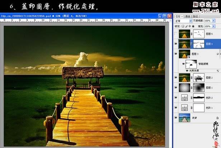Click the lock all padlock icon

pyautogui.click(x=193, y=26)
